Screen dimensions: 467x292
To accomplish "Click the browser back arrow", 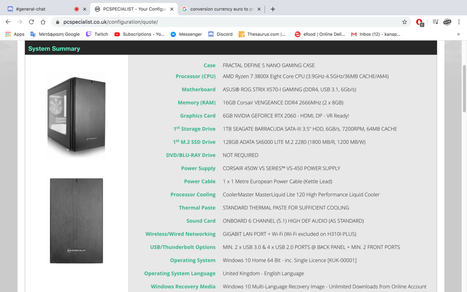I will coord(8,22).
